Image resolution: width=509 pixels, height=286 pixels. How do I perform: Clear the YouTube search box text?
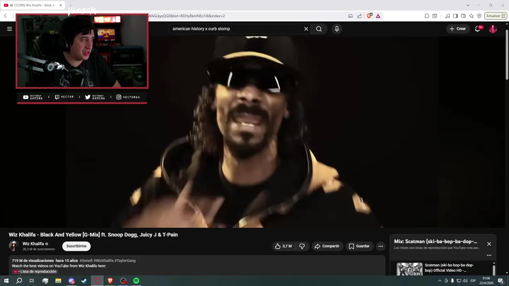306,29
